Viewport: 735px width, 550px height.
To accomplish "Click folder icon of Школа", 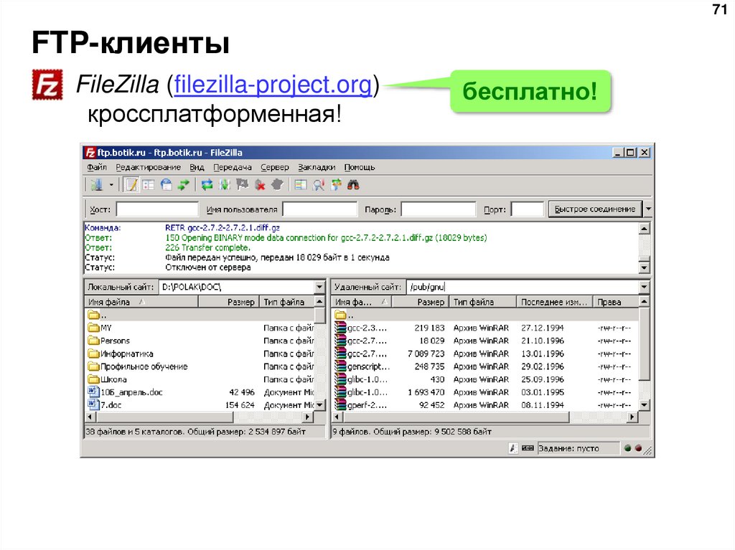I will [94, 379].
